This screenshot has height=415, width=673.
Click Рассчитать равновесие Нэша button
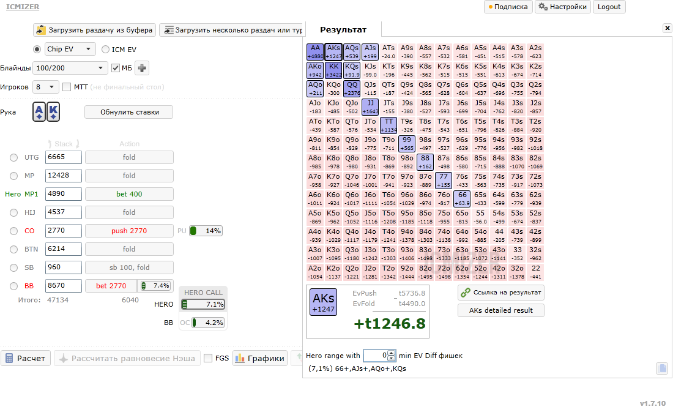point(127,358)
